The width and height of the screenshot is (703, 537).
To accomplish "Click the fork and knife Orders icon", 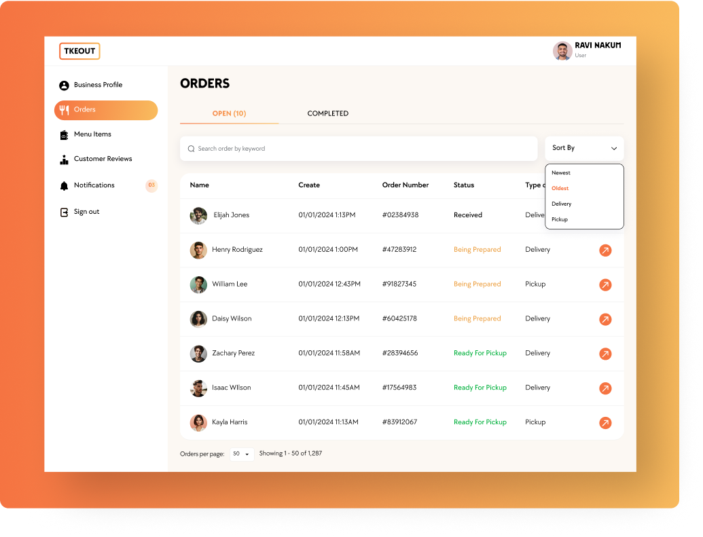I will [64, 110].
